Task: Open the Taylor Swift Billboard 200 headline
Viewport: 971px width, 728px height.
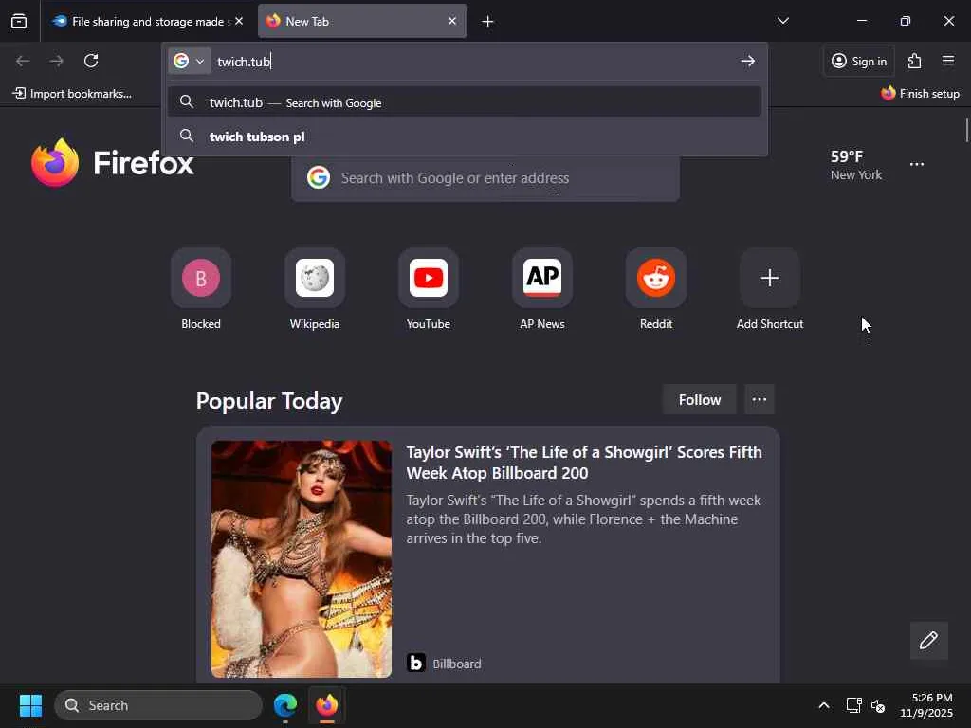Action: click(x=584, y=463)
